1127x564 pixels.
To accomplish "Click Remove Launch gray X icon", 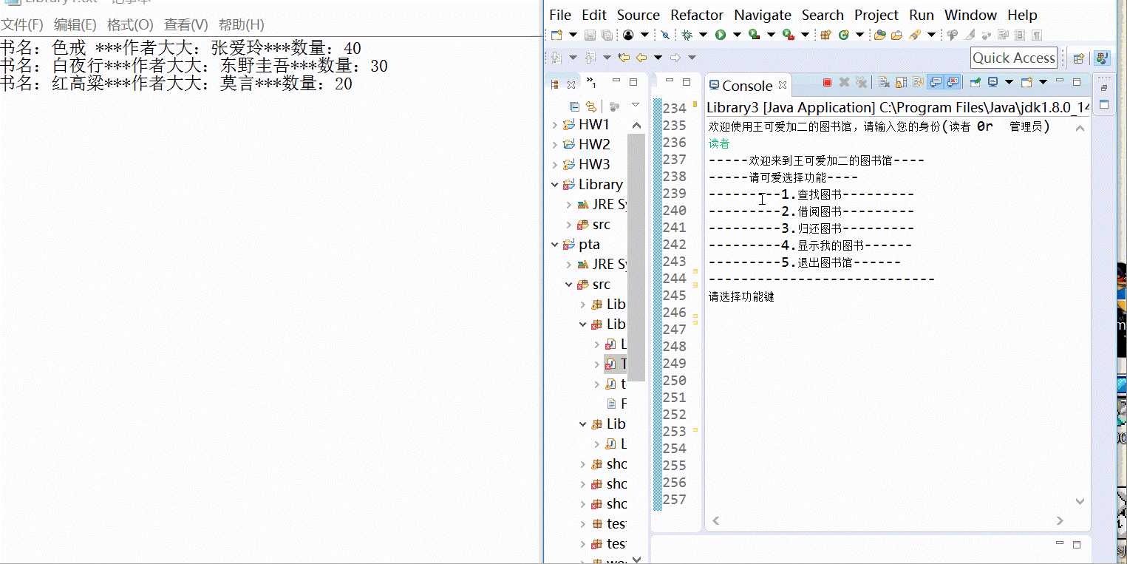I will [844, 83].
